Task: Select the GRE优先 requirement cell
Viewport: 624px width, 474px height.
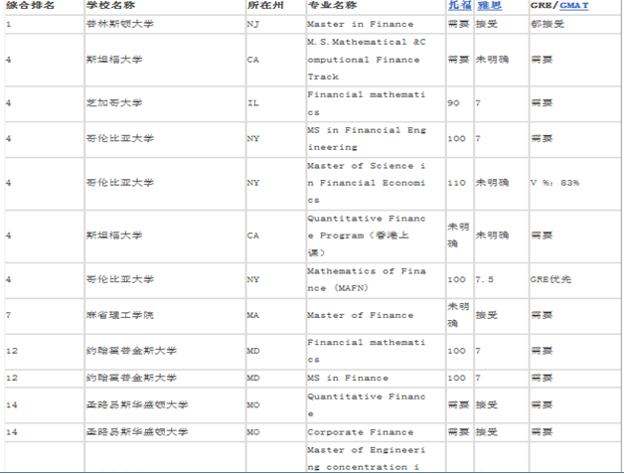Action: tap(550, 279)
